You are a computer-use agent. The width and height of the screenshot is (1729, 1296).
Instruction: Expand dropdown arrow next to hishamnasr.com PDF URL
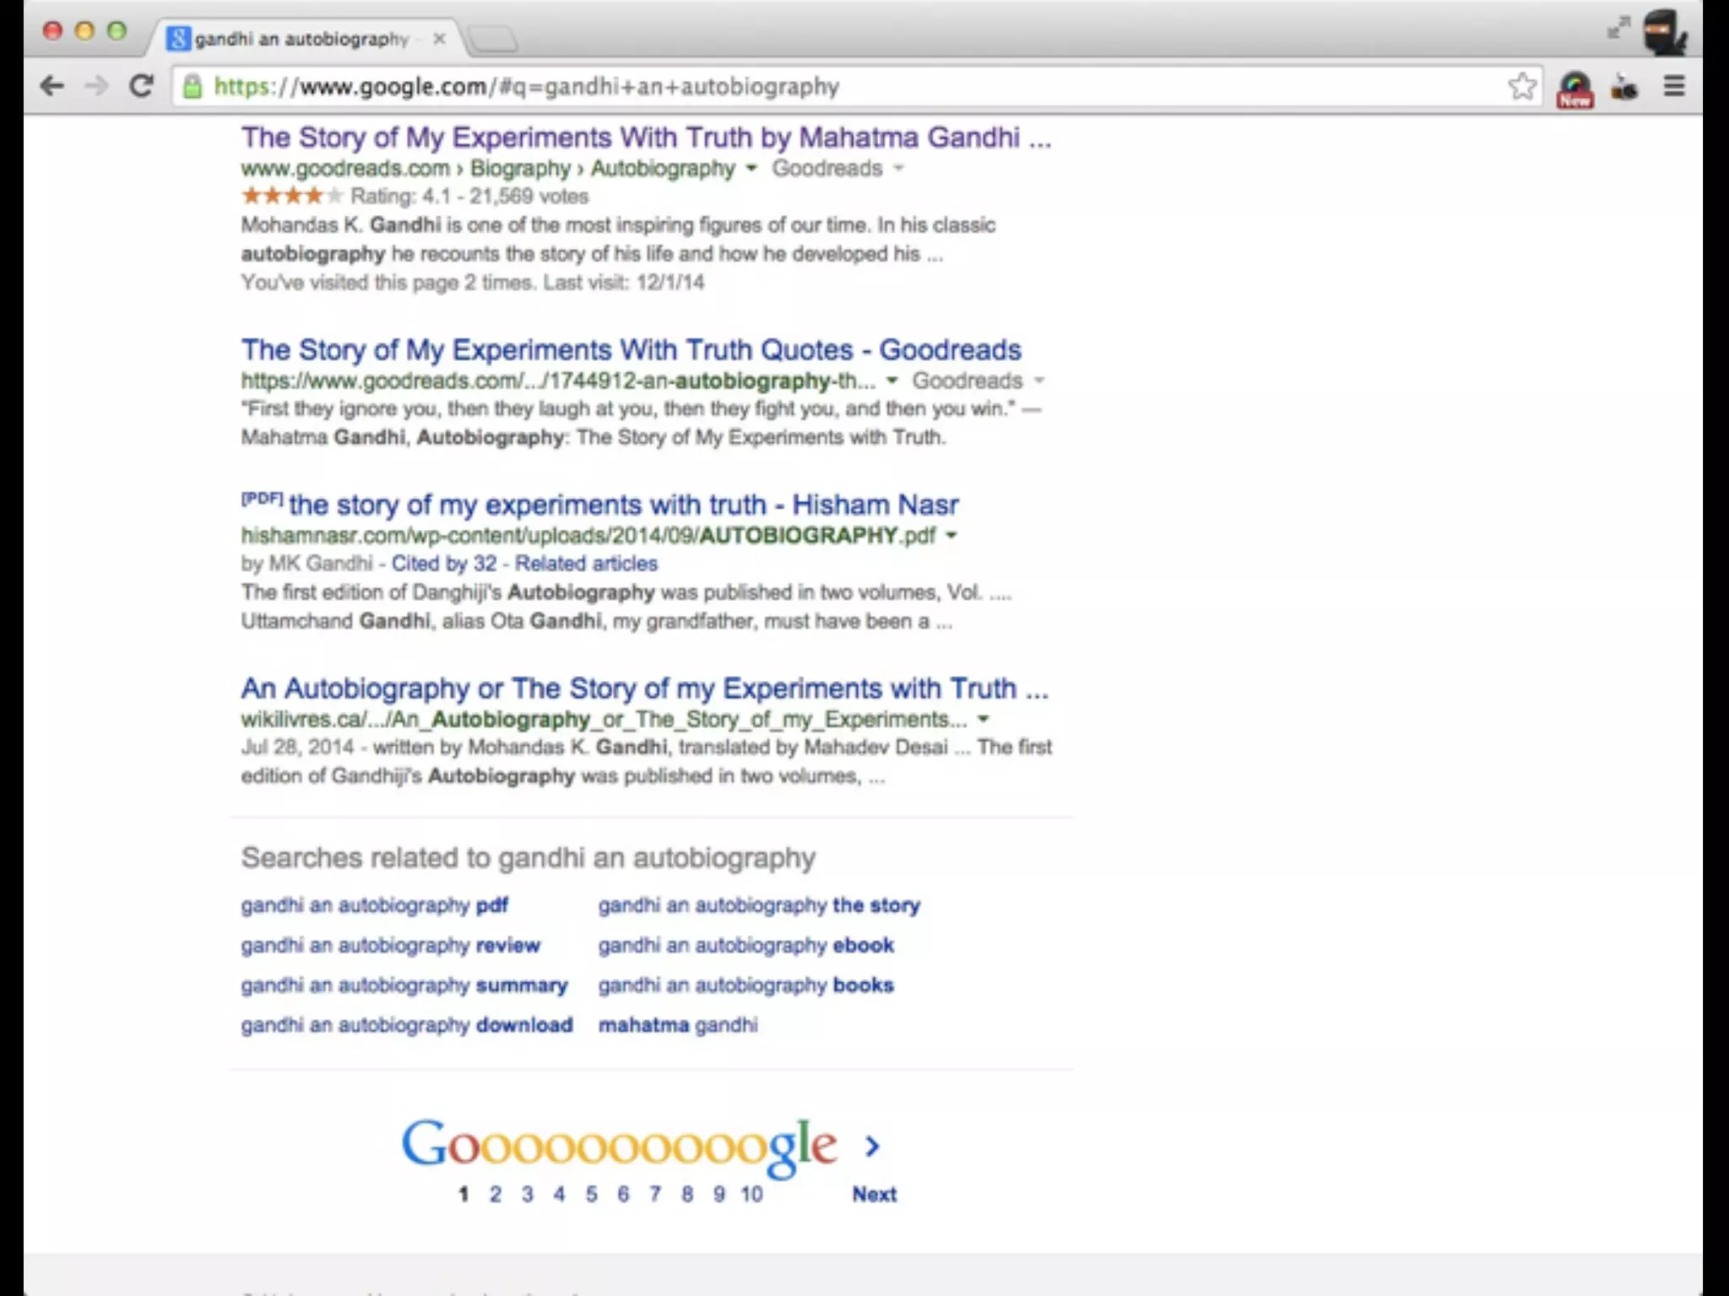pyautogui.click(x=951, y=536)
